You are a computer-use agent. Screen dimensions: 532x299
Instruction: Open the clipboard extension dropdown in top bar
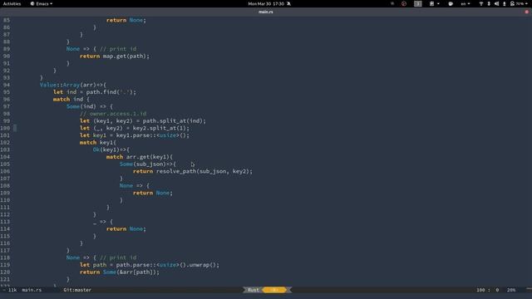click(x=434, y=3)
